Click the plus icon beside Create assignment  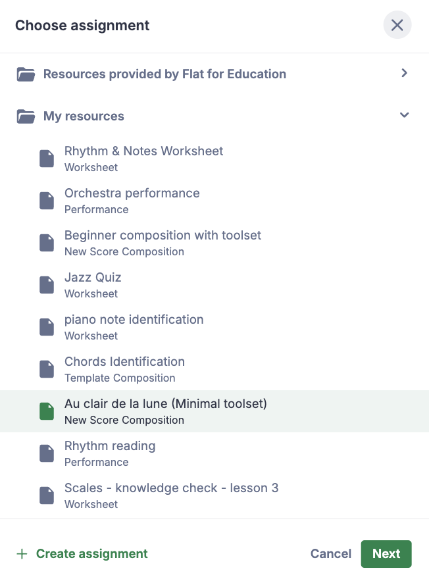click(x=22, y=554)
